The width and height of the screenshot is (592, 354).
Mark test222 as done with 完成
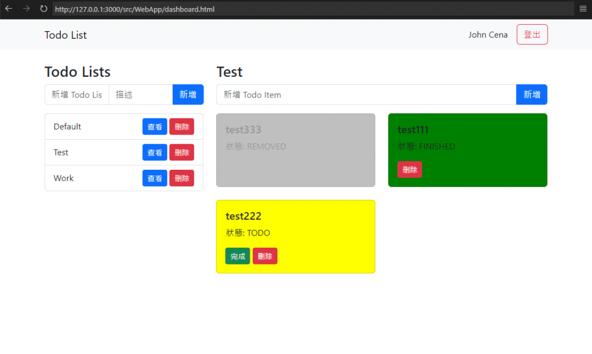pos(238,256)
